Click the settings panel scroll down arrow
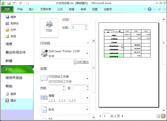 point(93,118)
